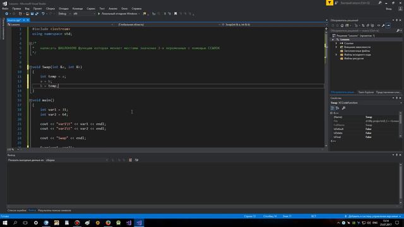This screenshot has width=404, height=227.
Task: Open the Проект menu
Action: [x=37, y=8]
